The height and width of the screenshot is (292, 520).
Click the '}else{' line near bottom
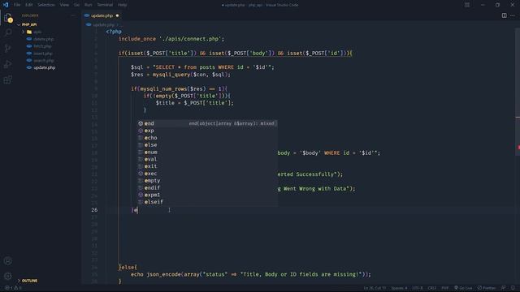tap(128, 267)
